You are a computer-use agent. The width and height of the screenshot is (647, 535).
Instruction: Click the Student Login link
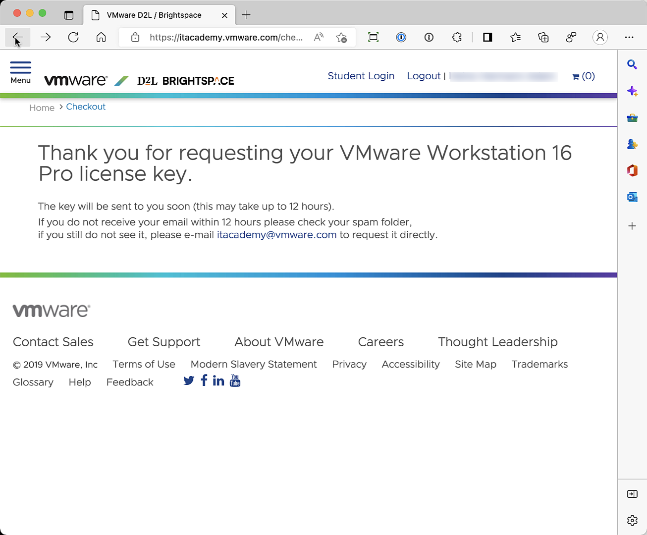click(x=361, y=76)
